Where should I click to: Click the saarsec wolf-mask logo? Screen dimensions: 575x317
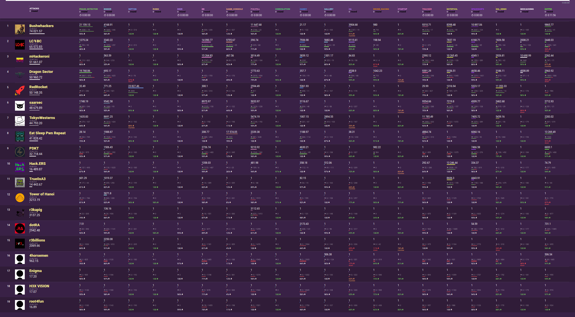tap(20, 106)
